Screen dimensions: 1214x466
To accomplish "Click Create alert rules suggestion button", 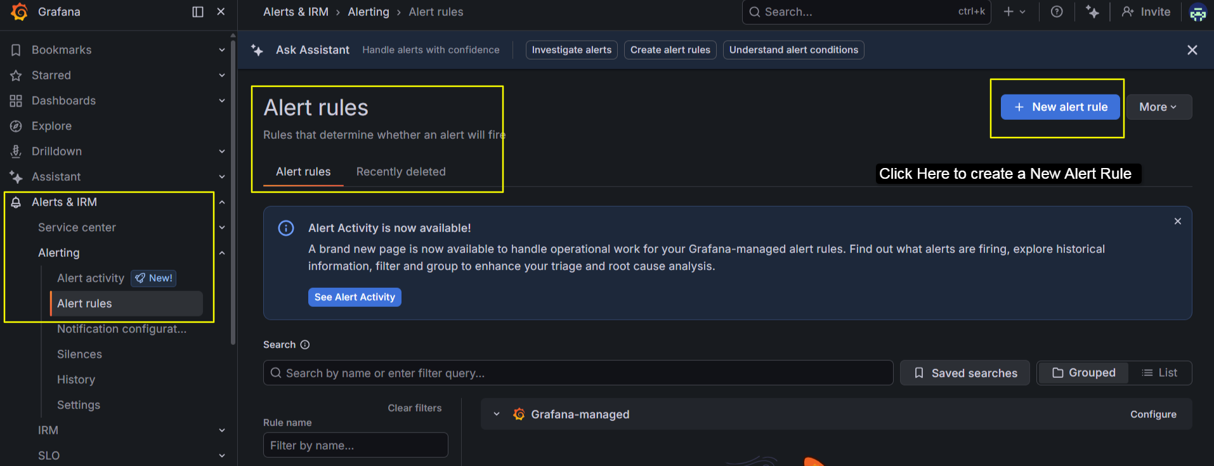I will (670, 50).
